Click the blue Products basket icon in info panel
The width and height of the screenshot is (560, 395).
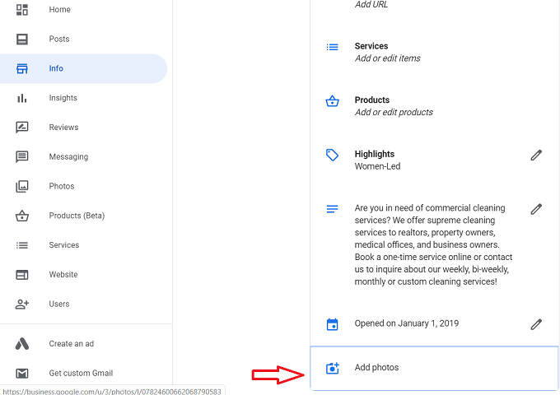(x=332, y=101)
